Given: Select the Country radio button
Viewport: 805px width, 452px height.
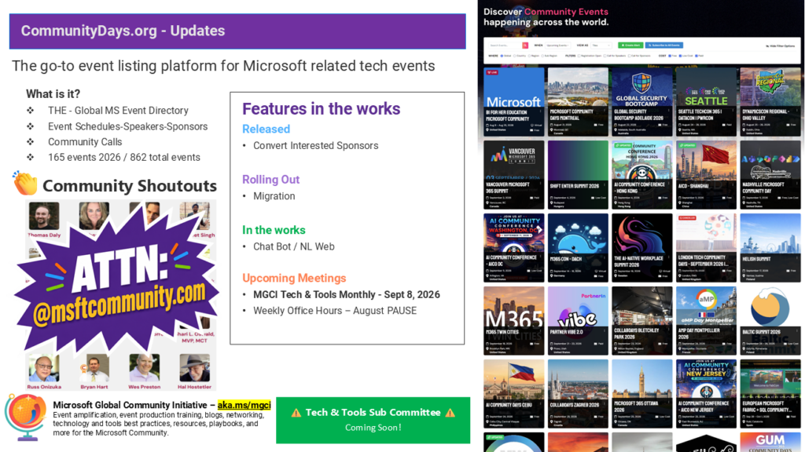Looking at the screenshot, I should coord(514,56).
